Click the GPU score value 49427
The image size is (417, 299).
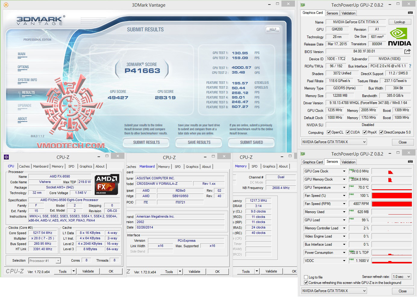(x=118, y=98)
